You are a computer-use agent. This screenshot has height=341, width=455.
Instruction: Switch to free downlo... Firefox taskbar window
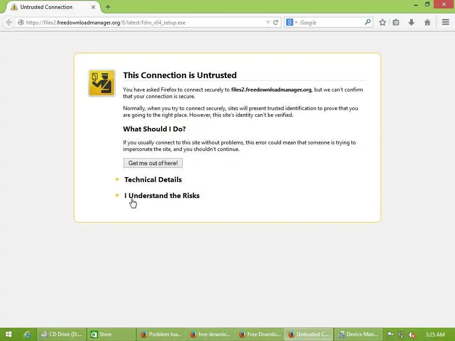pos(210,334)
